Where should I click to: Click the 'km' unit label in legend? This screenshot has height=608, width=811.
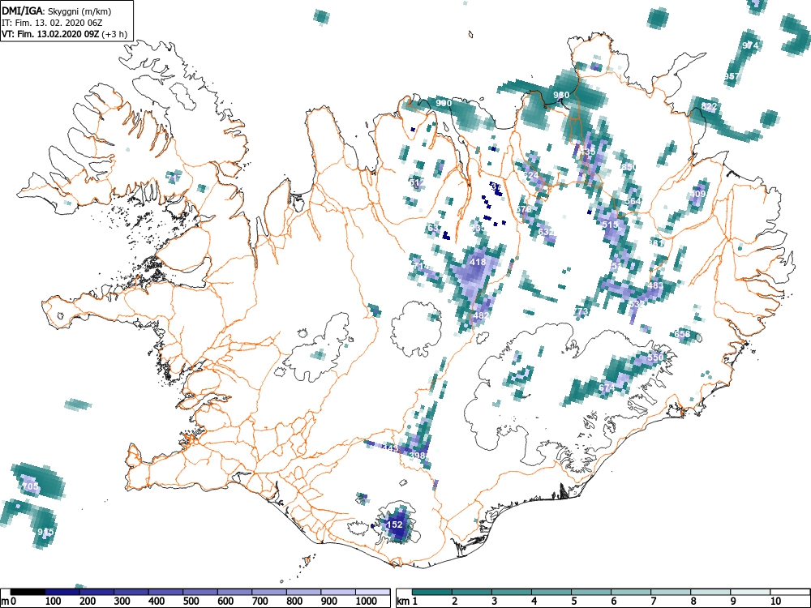pos(403,602)
